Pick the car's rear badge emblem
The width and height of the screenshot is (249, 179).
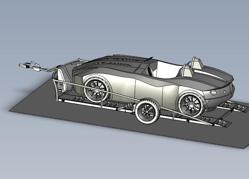pyautogui.click(x=225, y=92)
